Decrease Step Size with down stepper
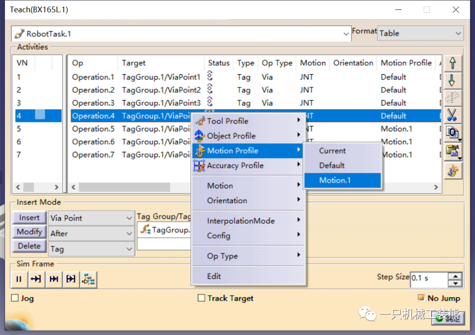This screenshot has width=475, height=335. pos(455,283)
